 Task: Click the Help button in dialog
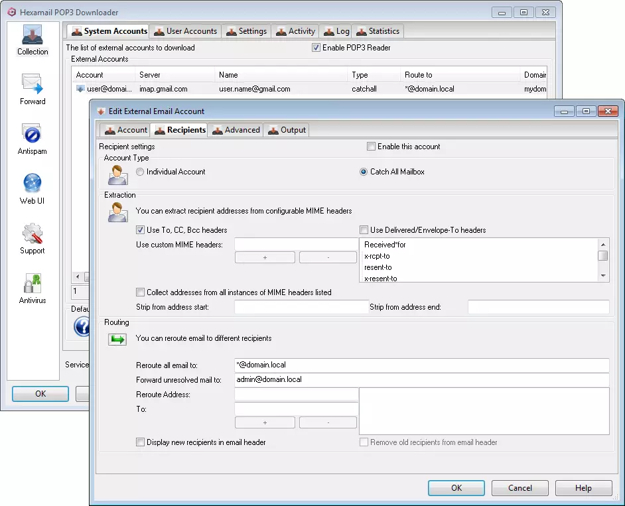[x=583, y=488]
